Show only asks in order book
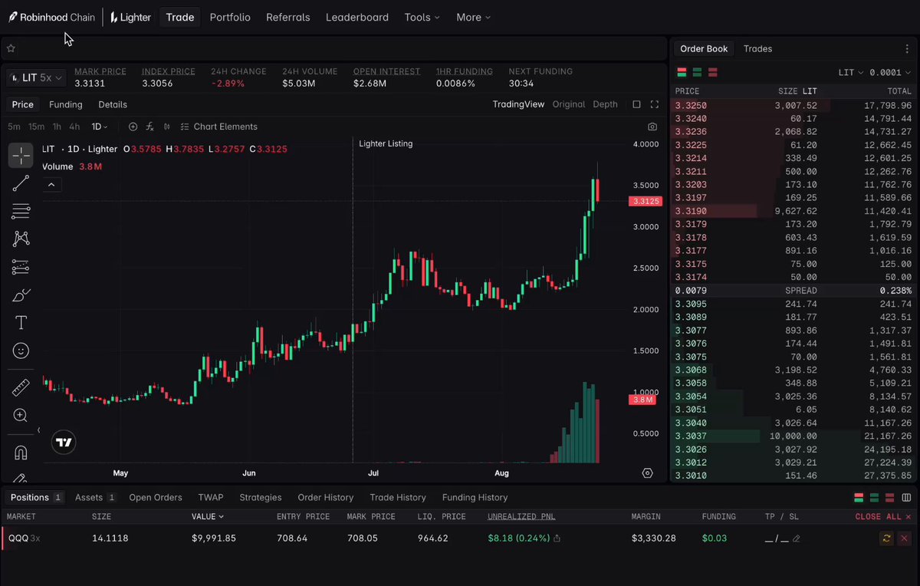Image resolution: width=920 pixels, height=586 pixels. coord(712,73)
